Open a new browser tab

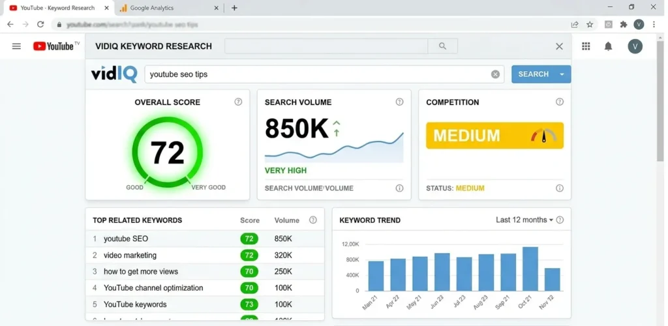(234, 8)
